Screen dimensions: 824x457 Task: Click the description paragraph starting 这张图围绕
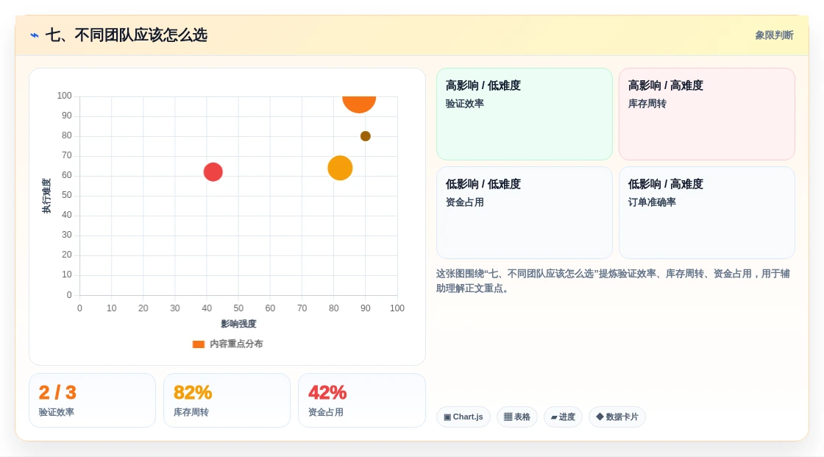[613, 281]
